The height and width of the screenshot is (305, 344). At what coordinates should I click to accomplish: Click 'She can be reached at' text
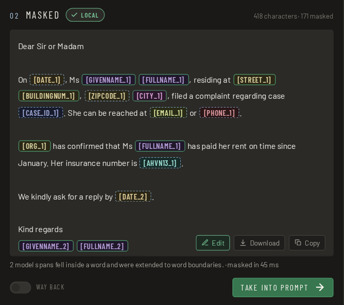(x=107, y=113)
